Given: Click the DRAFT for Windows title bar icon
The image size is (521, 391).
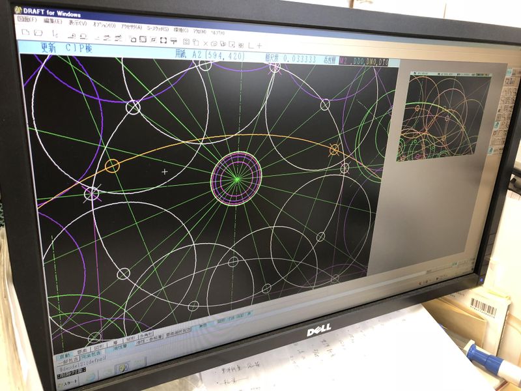Looking at the screenshot, I should (x=18, y=11).
